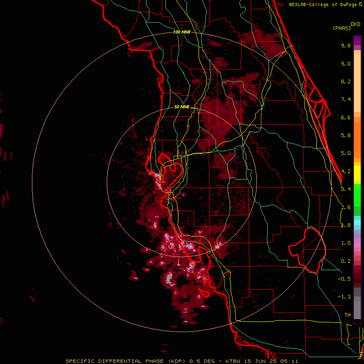Click the '[PHAS]' label near the legend
The width and height of the screenshot is (364, 364).
342,28
